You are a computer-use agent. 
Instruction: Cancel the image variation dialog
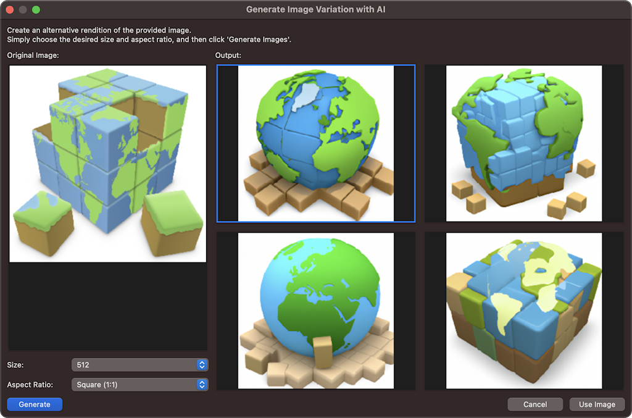(535, 404)
